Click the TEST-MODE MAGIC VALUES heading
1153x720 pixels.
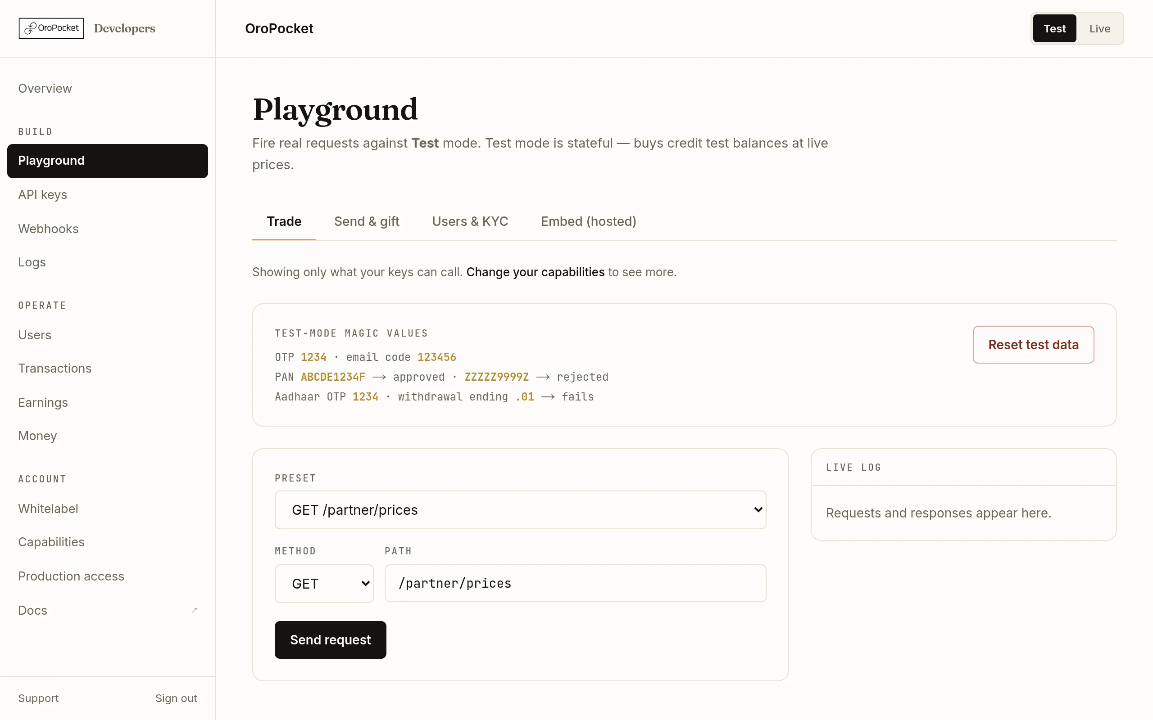click(351, 333)
